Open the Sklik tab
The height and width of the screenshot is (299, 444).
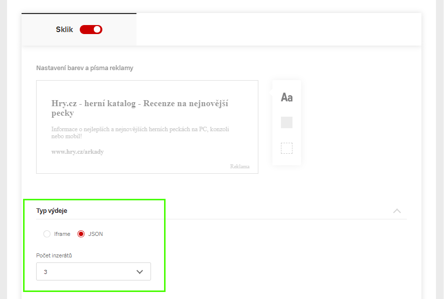[x=79, y=30]
